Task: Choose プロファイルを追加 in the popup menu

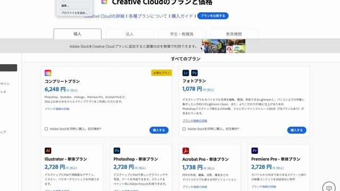Action: pyautogui.click(x=74, y=13)
